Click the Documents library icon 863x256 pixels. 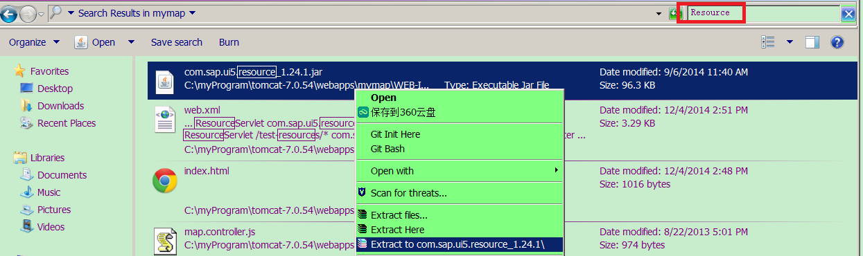[x=27, y=174]
